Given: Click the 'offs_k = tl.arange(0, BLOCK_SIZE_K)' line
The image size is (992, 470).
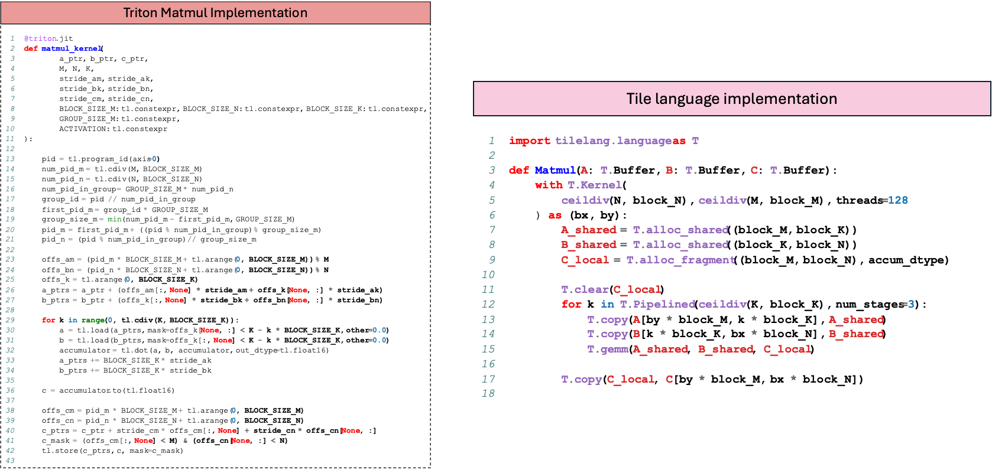Looking at the screenshot, I should (120, 279).
